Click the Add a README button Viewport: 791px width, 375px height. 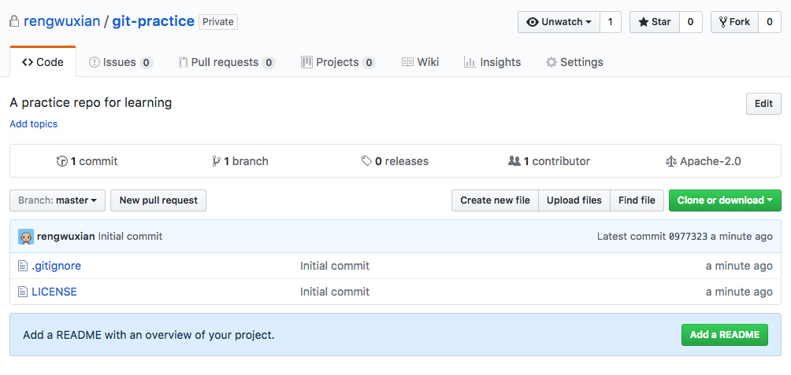(724, 335)
